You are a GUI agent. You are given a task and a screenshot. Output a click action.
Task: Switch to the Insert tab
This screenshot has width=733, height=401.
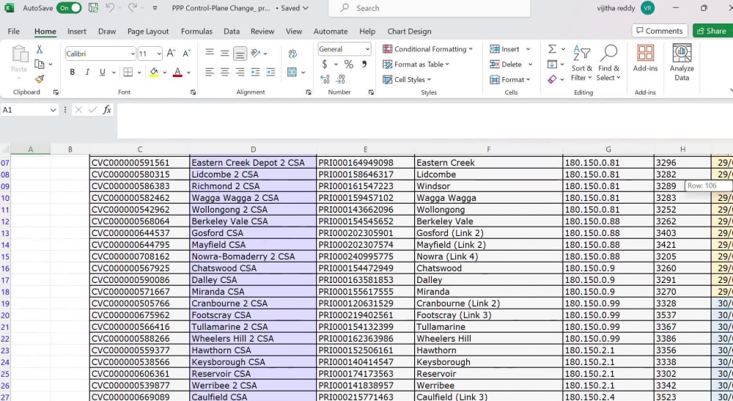click(77, 32)
